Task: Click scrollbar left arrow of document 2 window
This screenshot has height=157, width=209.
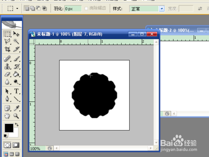Action: (x=174, y=114)
